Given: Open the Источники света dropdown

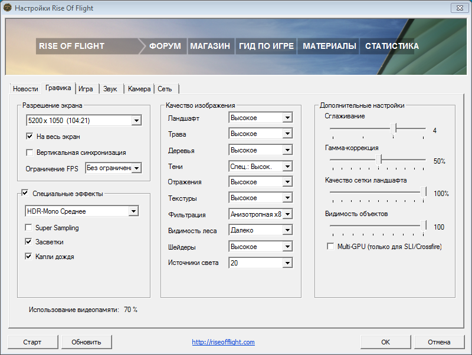Looking at the screenshot, I should 261,263.
